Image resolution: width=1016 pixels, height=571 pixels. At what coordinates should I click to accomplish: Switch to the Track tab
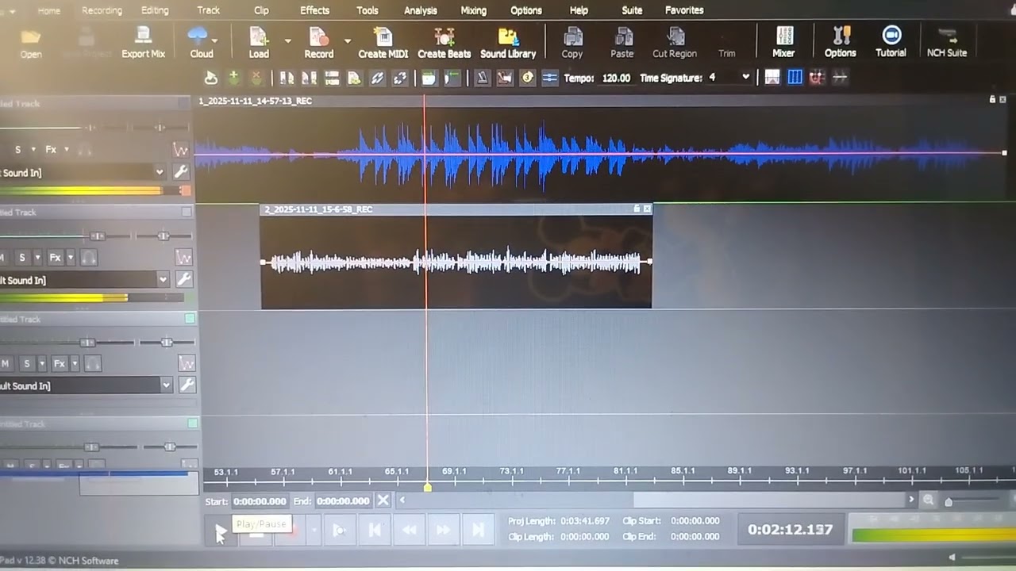[209, 10]
